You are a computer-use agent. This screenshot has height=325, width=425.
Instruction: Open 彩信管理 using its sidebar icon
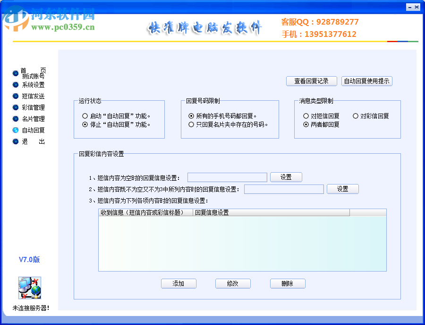click(16, 107)
